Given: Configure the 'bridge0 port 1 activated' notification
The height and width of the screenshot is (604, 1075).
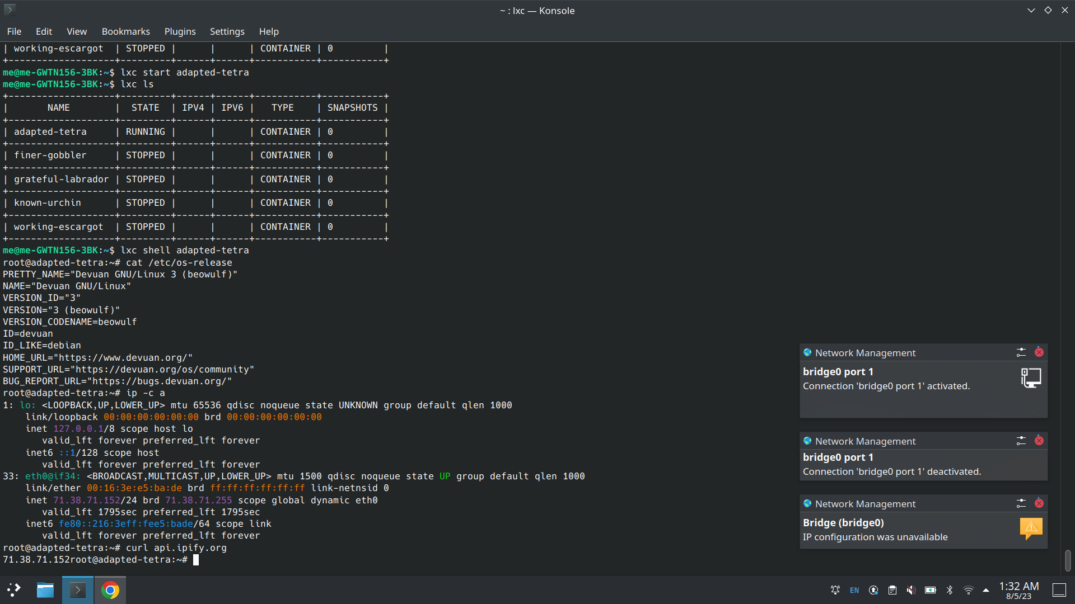Looking at the screenshot, I should pyautogui.click(x=1021, y=352).
